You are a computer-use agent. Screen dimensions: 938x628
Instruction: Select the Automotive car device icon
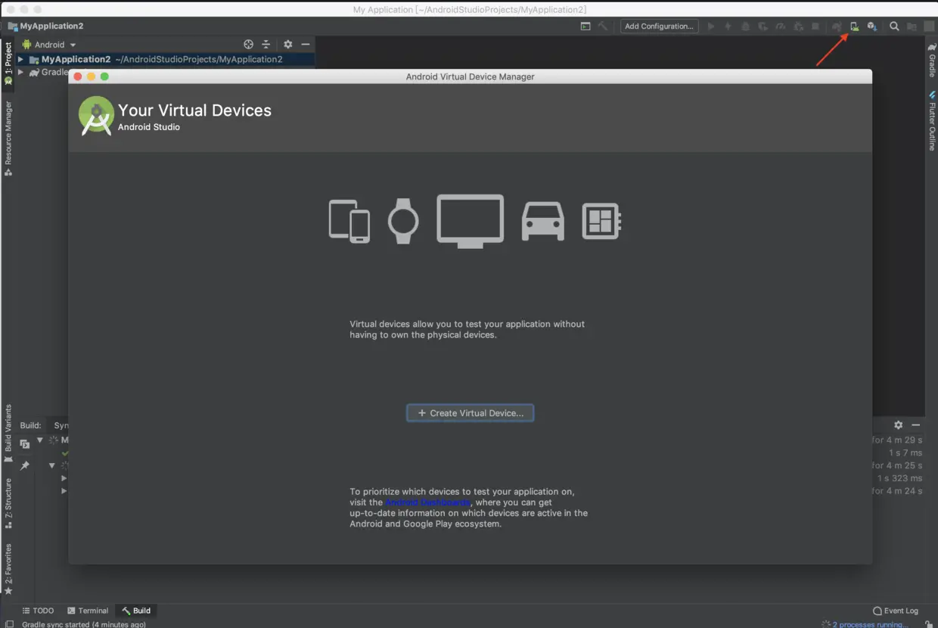(x=543, y=222)
